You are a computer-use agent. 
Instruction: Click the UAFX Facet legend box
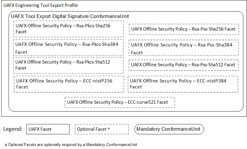[x=48, y=129]
